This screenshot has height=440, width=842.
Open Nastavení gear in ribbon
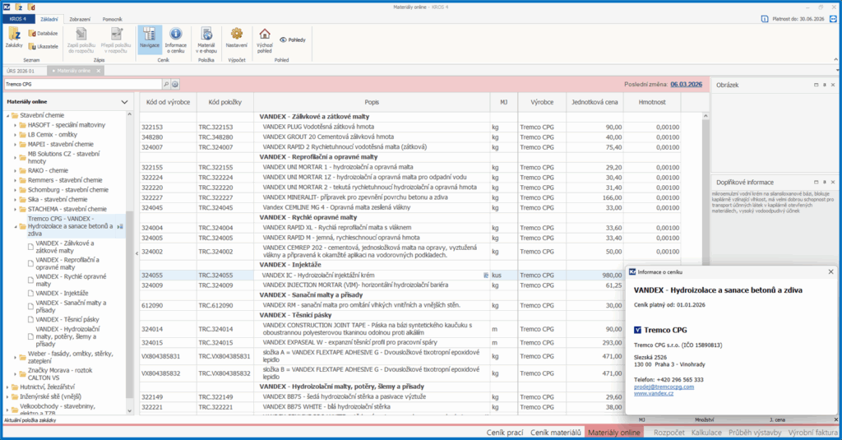(237, 38)
